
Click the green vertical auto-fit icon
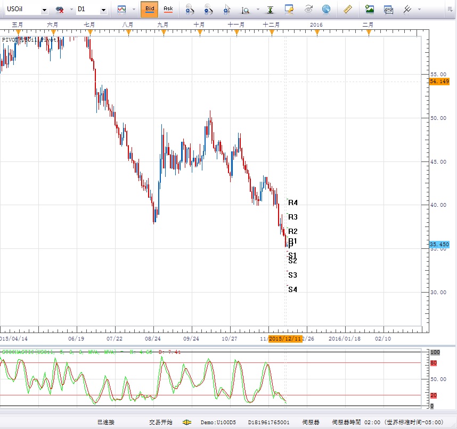pyautogui.click(x=270, y=10)
